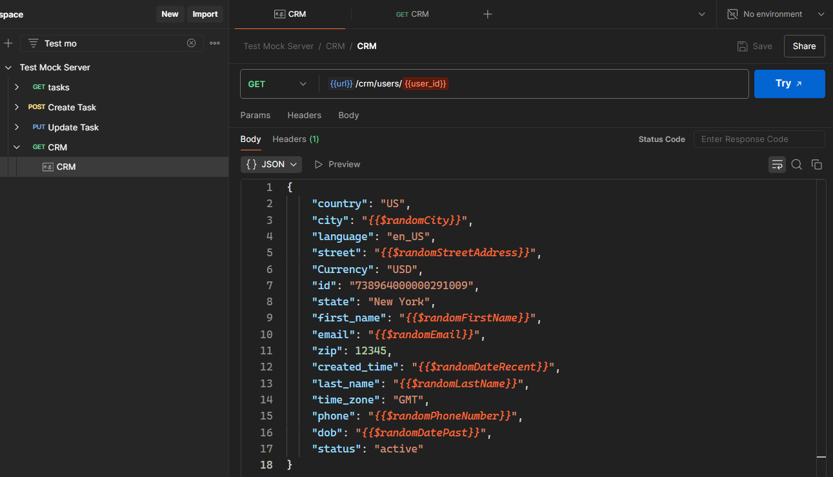Open the No environment selector
Screen dimensions: 833x477
pyautogui.click(x=776, y=14)
